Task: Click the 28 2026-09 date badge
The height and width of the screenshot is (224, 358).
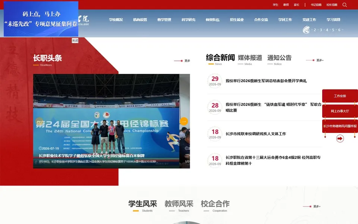Action: click(215, 108)
